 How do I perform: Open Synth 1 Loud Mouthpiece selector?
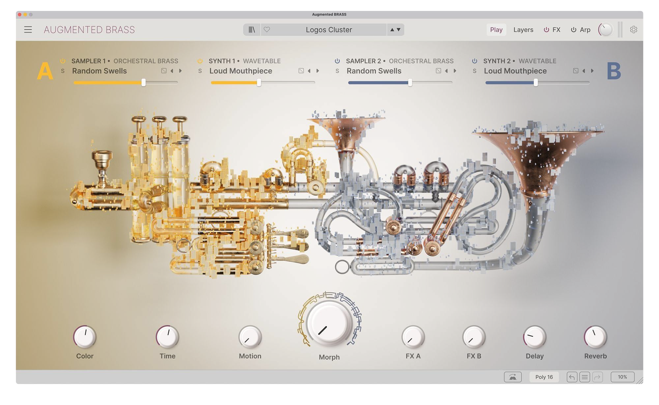click(x=241, y=71)
